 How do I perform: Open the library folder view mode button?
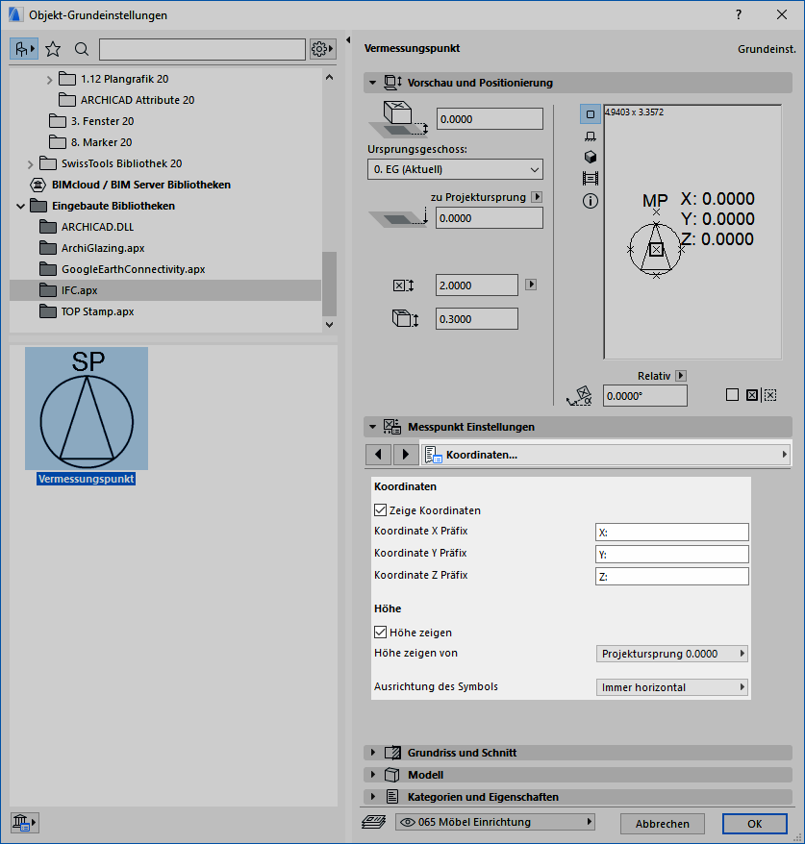tap(24, 50)
